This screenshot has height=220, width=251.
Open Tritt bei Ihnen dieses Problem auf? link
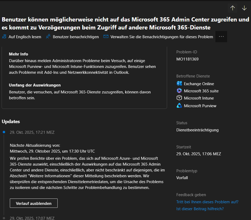click(207, 202)
